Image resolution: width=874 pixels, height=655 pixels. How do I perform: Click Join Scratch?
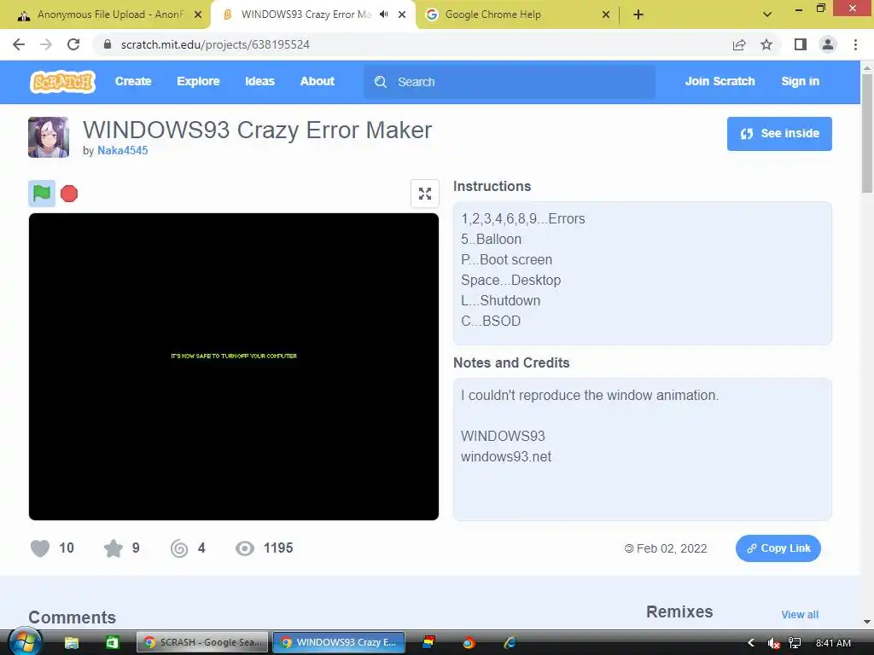[720, 81]
